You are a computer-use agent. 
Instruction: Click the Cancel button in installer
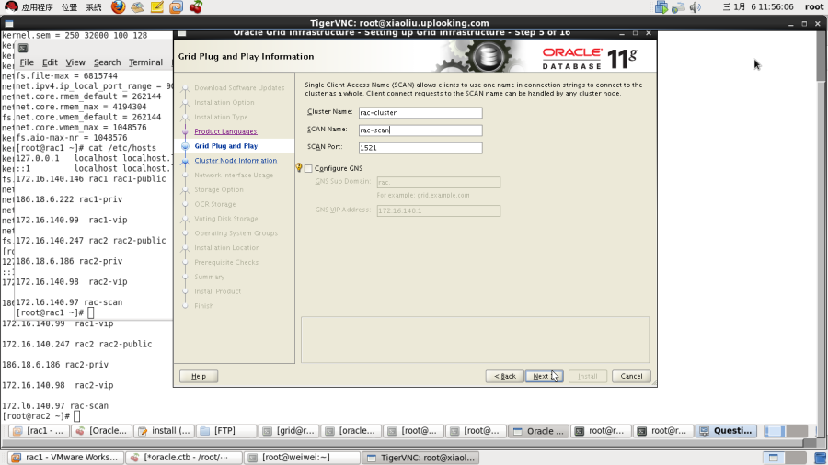pyautogui.click(x=631, y=376)
